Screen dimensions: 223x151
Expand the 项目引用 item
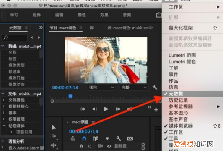(x=11, y=132)
